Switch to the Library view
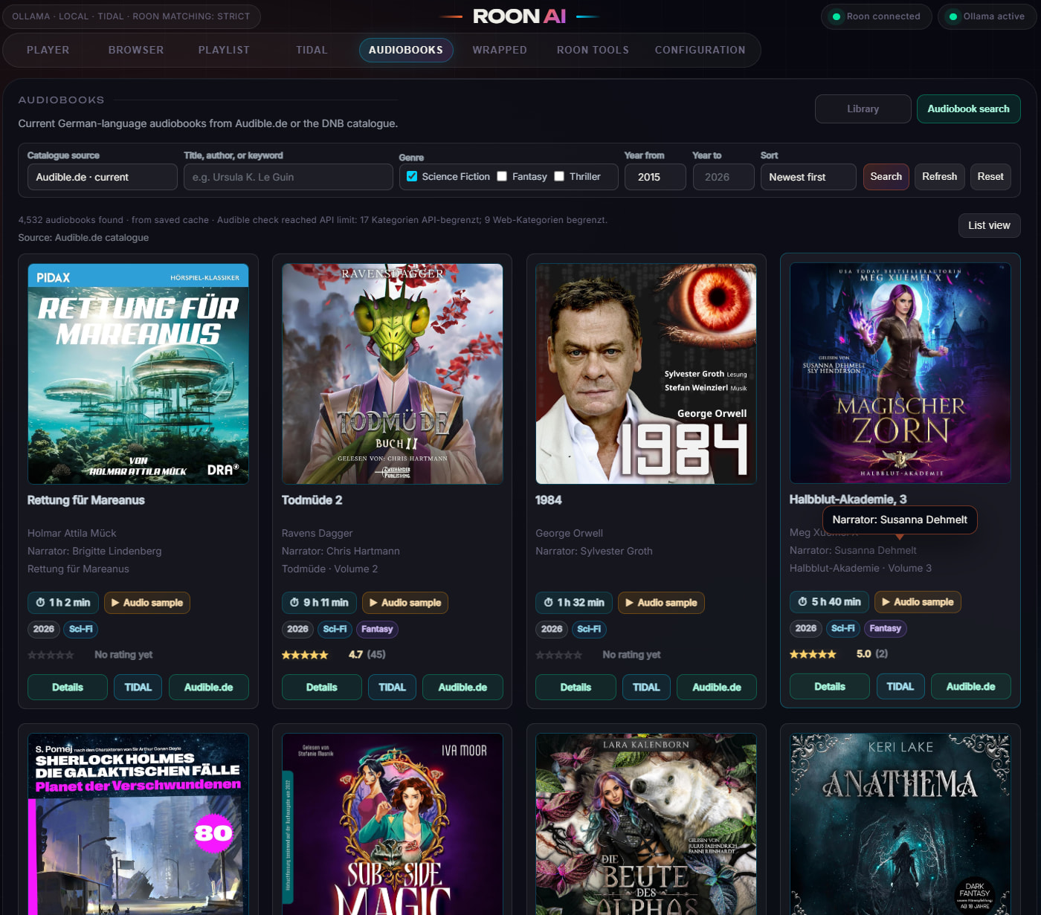1041x915 pixels. pyautogui.click(x=863, y=109)
